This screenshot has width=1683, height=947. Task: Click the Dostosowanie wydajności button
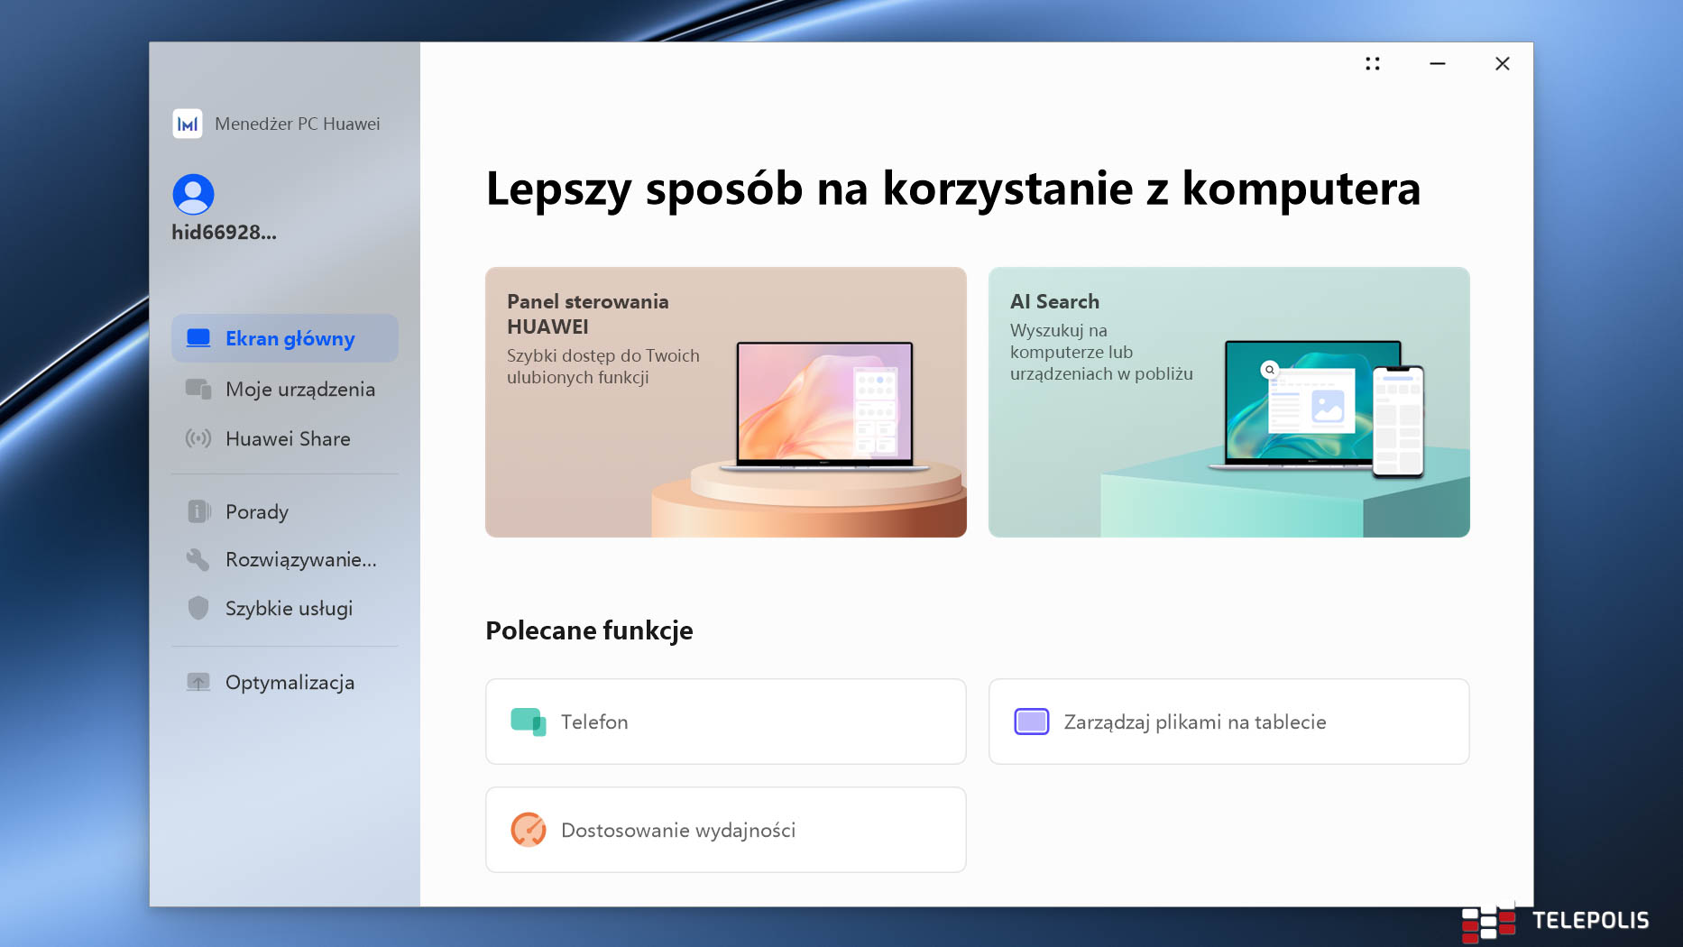(725, 830)
